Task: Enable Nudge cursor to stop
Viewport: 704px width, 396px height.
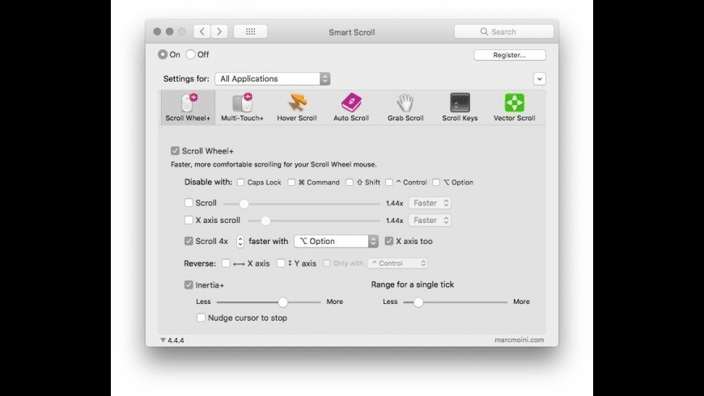Action: (x=201, y=318)
